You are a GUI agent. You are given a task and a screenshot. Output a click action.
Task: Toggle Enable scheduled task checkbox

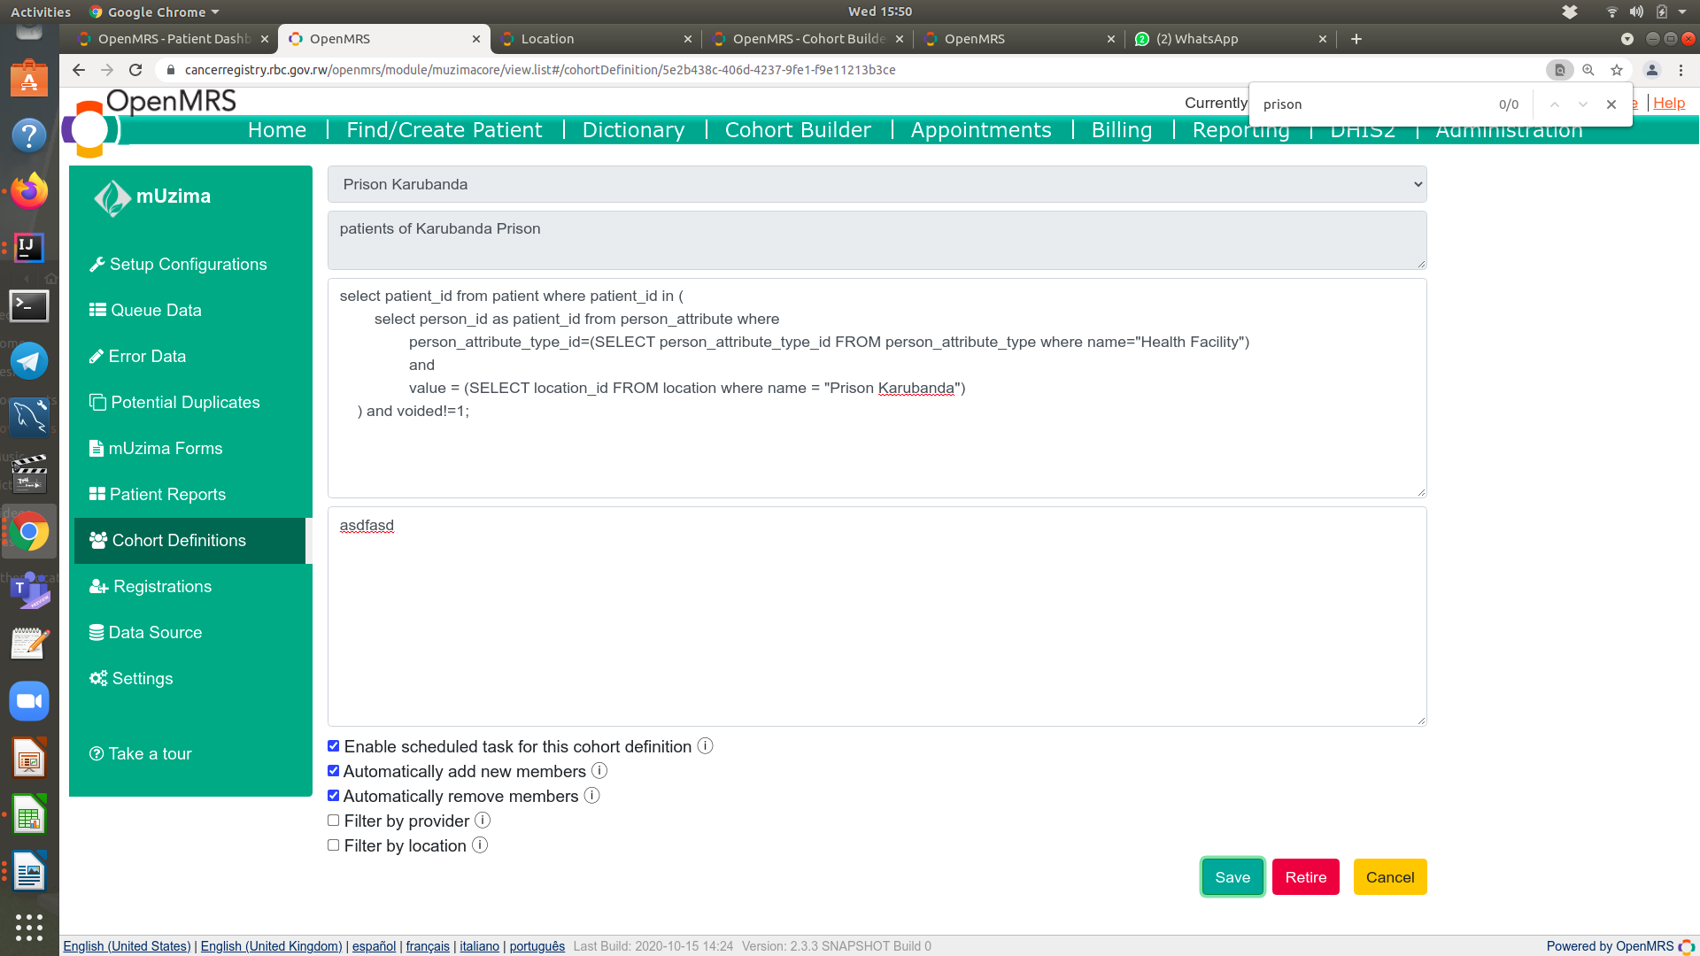coord(334,746)
